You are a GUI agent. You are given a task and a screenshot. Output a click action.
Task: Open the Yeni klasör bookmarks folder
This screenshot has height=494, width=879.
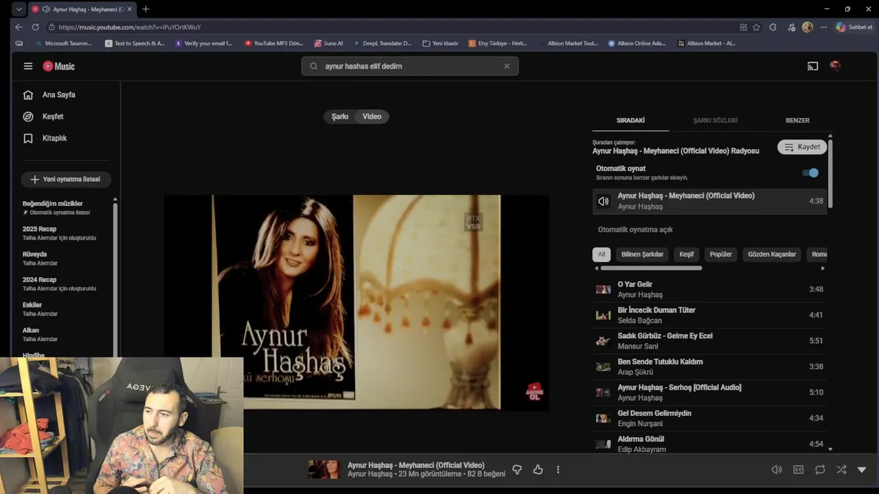[x=441, y=43]
